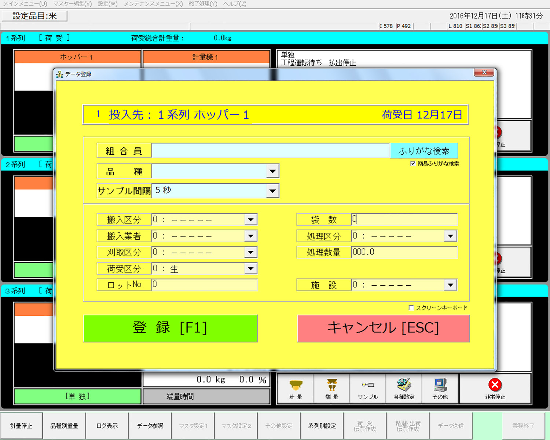550x440 pixels.
Task: Click the 計量 weighing icon
Action: (296, 389)
